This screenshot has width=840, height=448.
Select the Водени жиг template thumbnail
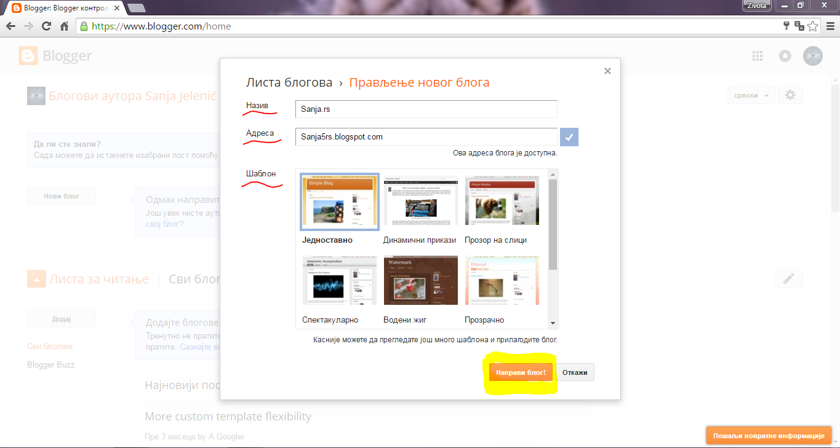420,281
